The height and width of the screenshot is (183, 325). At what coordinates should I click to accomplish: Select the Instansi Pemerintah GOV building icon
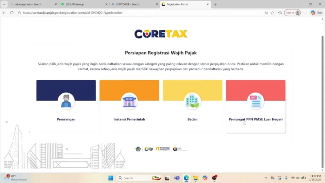(129, 101)
